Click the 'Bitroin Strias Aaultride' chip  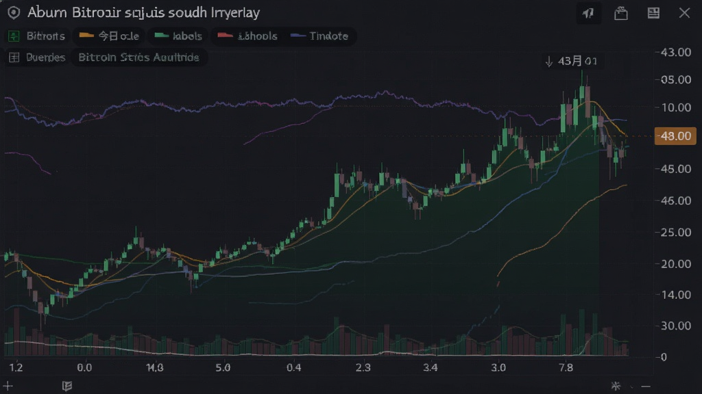[138, 57]
